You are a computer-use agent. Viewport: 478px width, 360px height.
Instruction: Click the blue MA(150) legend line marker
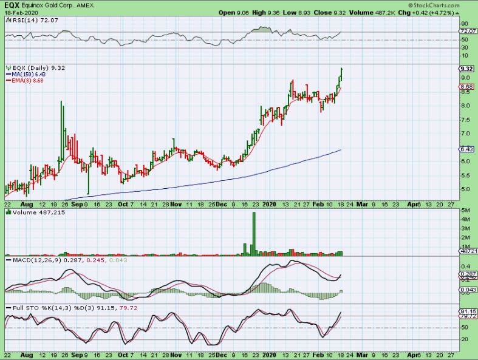click(8, 75)
